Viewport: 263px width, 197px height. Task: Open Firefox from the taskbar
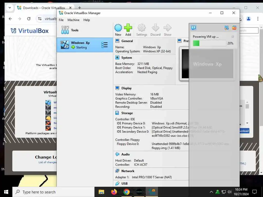point(114,192)
